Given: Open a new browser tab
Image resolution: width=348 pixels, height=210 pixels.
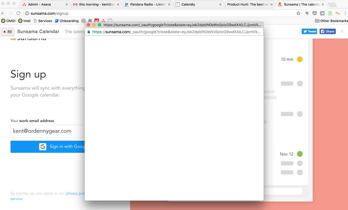Looking at the screenshot, I should pyautogui.click(x=332, y=5).
